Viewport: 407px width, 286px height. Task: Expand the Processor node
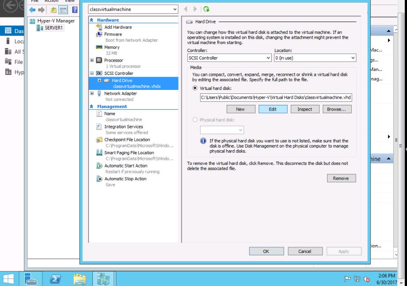[x=92, y=60]
